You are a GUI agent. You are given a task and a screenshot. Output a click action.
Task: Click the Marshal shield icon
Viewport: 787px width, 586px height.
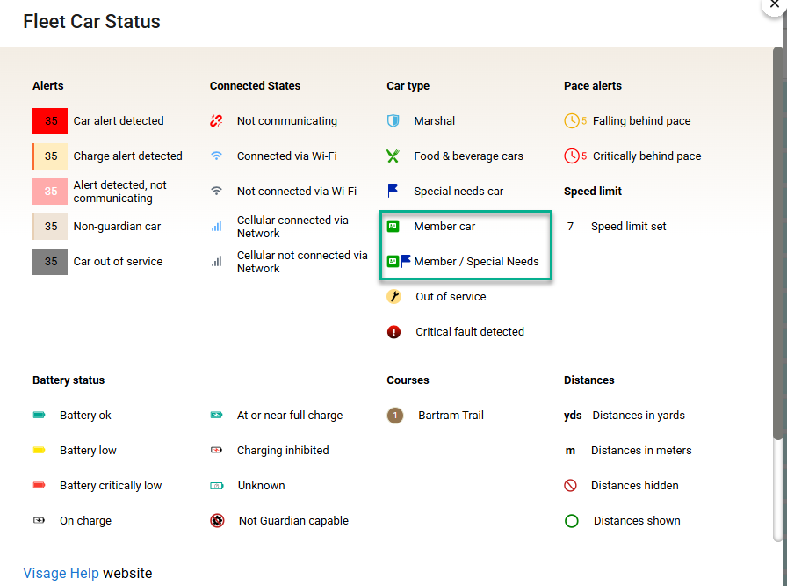tap(393, 120)
